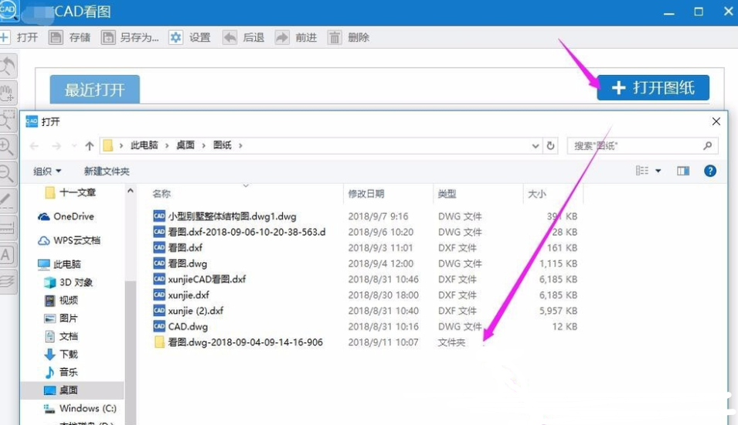Click the Save (存储) toolbar icon
Image resolution: width=738 pixels, height=425 pixels.
[x=56, y=37]
